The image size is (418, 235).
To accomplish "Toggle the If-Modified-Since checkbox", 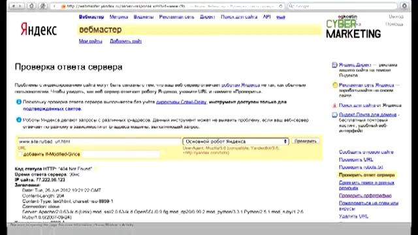I will [20, 154].
